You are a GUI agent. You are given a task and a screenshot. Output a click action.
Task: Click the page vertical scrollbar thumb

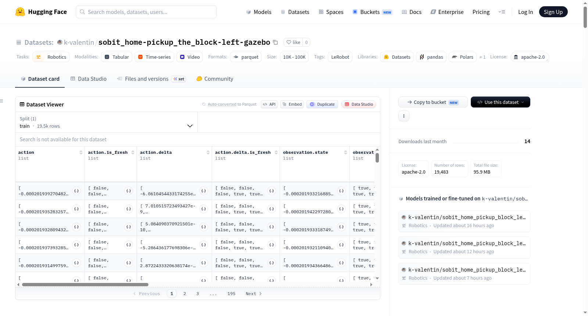pyautogui.click(x=585, y=17)
